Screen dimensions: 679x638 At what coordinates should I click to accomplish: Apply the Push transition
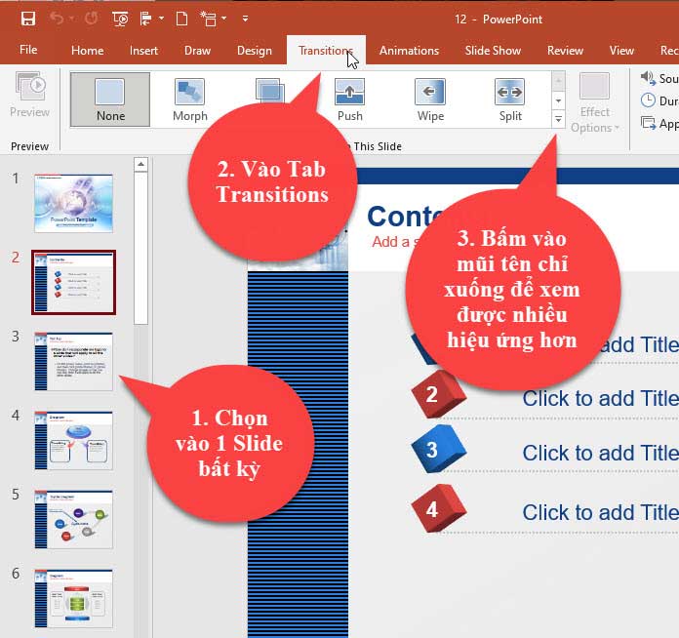pos(349,100)
